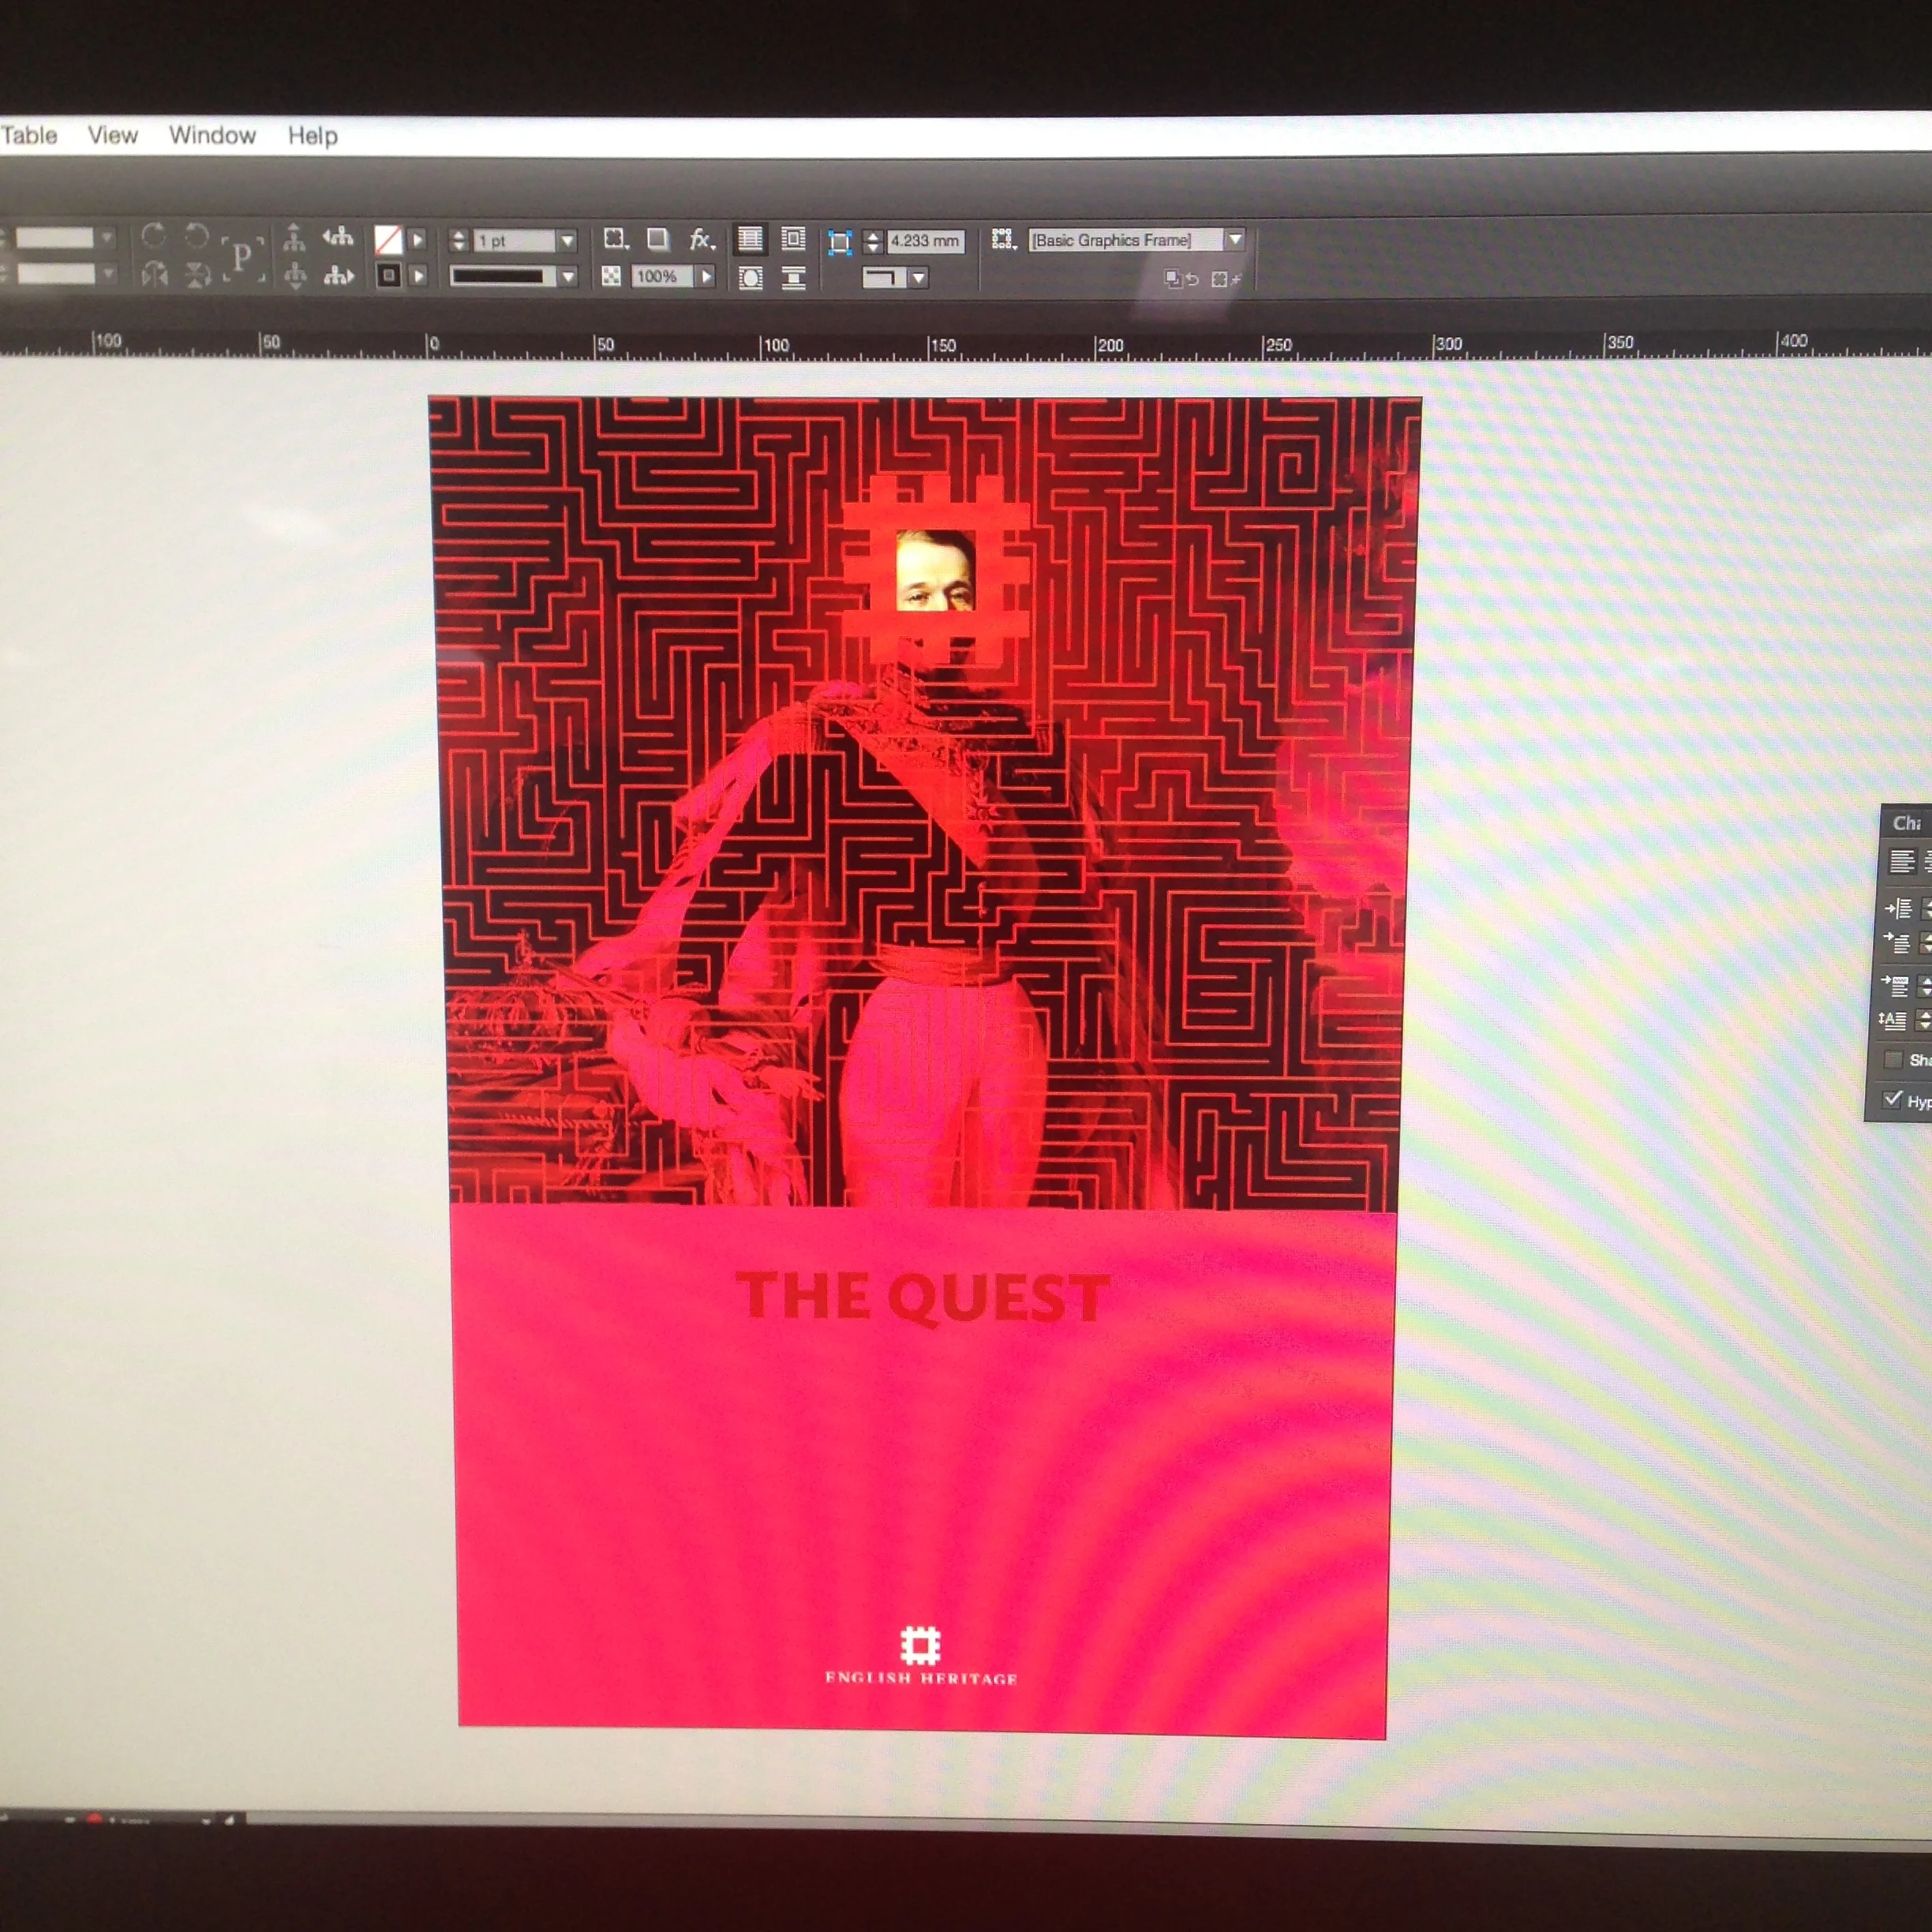The height and width of the screenshot is (1932, 1932).
Task: Select Wrap Around Bounding Box icon
Action: [793, 240]
